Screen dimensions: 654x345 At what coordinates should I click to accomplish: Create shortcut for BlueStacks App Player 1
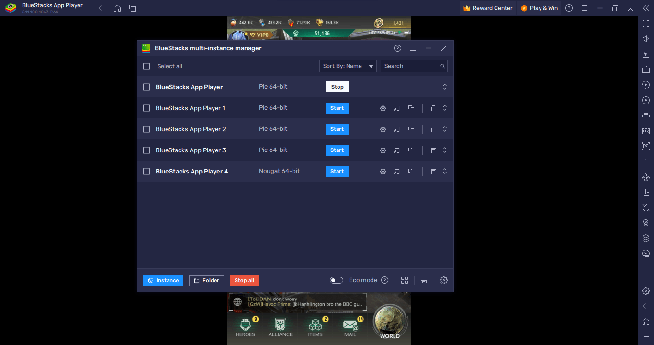click(x=397, y=108)
